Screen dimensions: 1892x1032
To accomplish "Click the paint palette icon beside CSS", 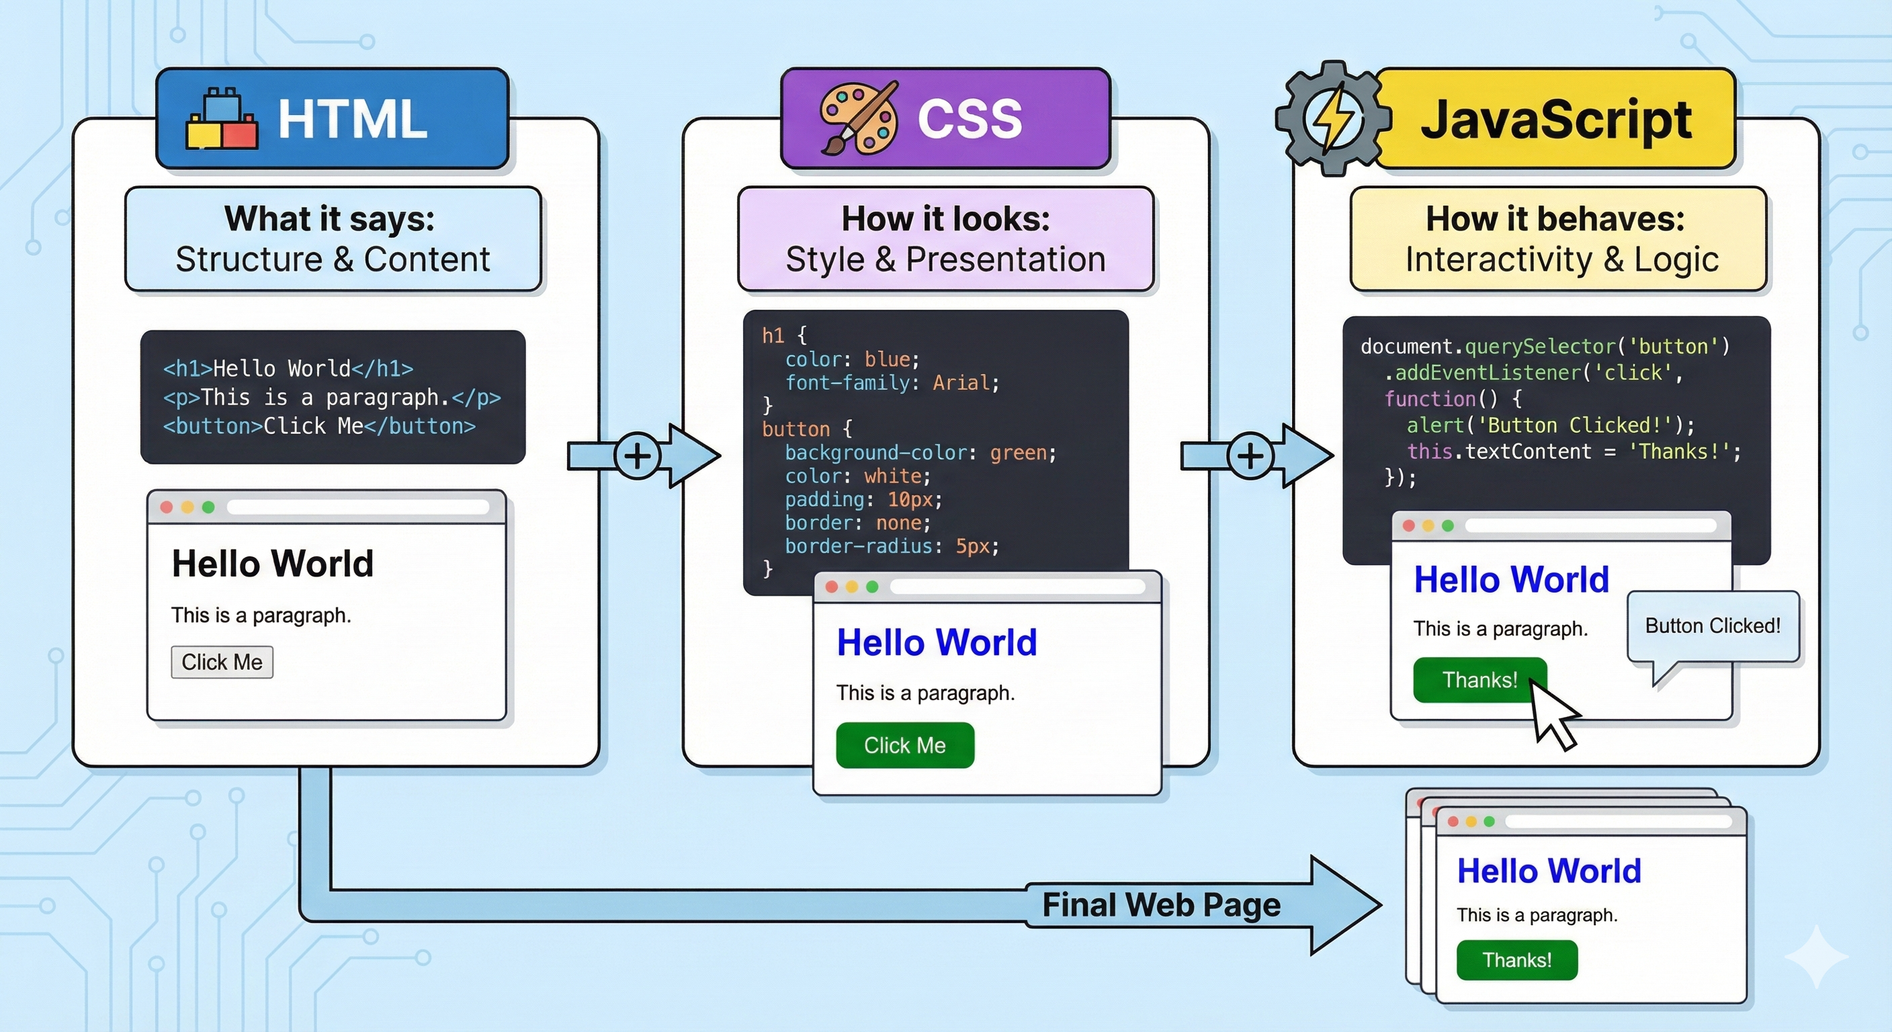I will click(x=859, y=119).
